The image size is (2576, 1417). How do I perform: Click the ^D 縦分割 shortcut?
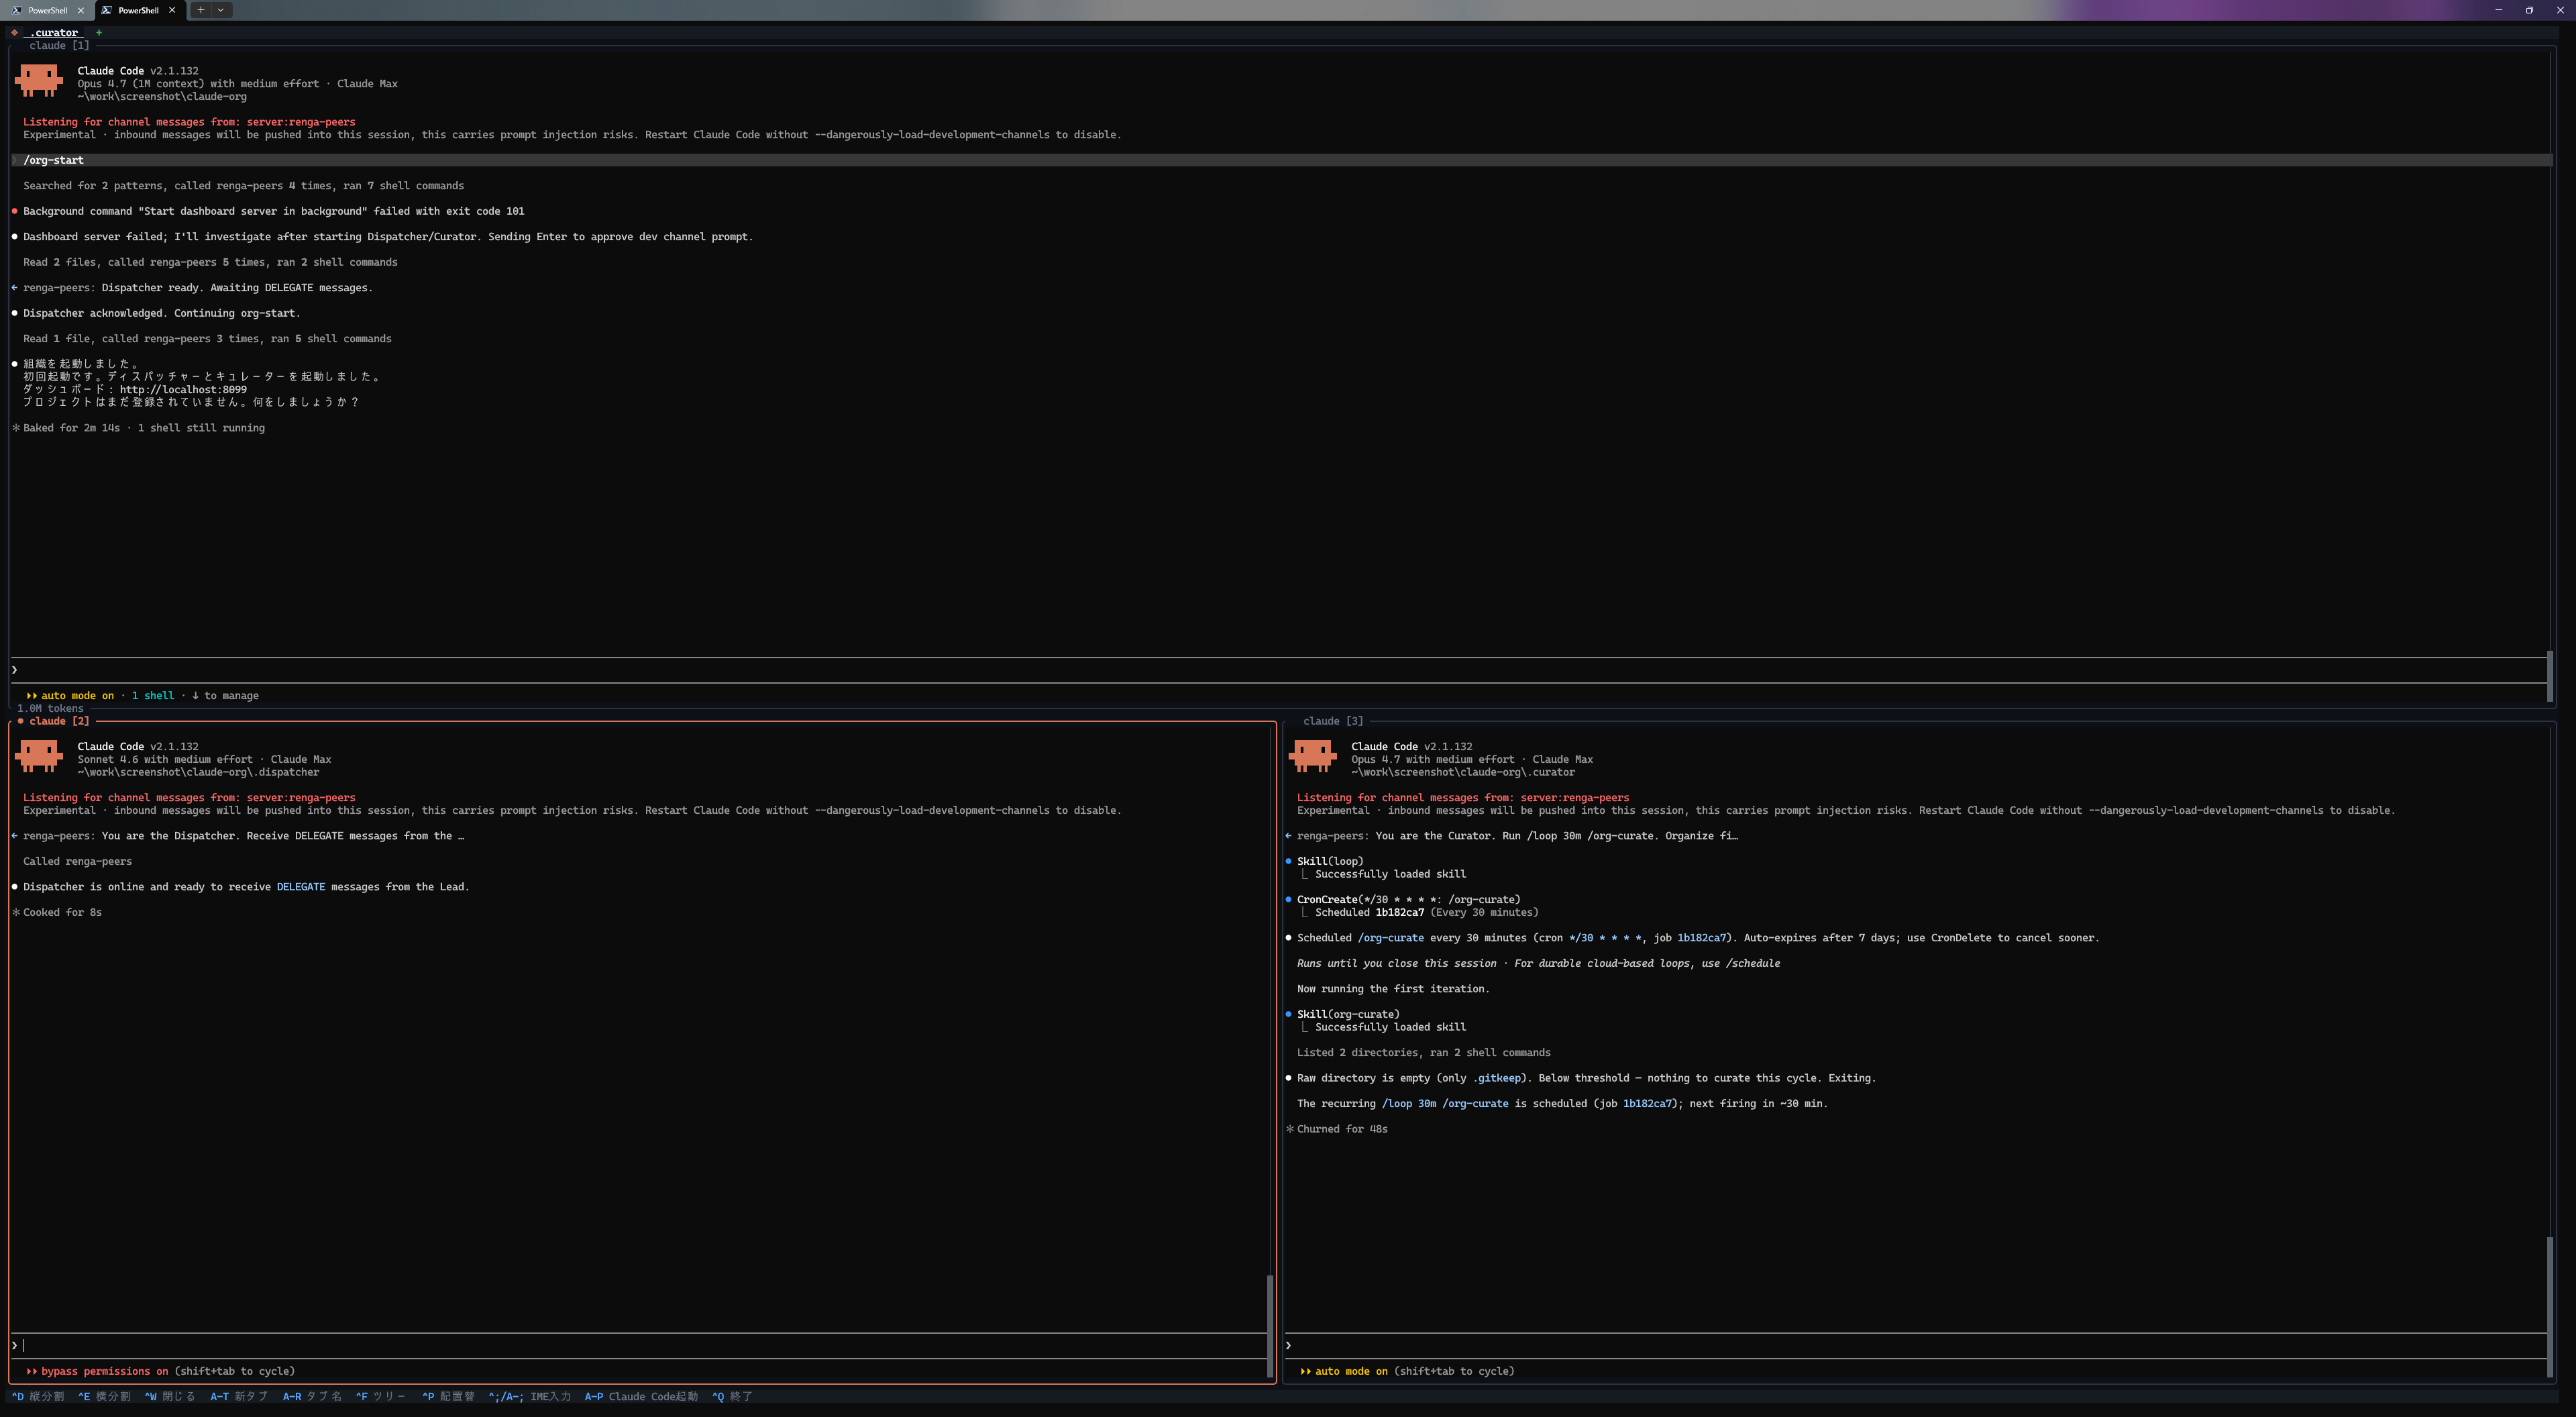pyautogui.click(x=38, y=1397)
